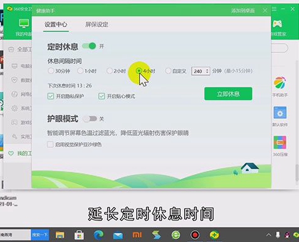Select the 实用 category with magnifier icon
299x242 pixels.
pyautogui.click(x=22, y=136)
